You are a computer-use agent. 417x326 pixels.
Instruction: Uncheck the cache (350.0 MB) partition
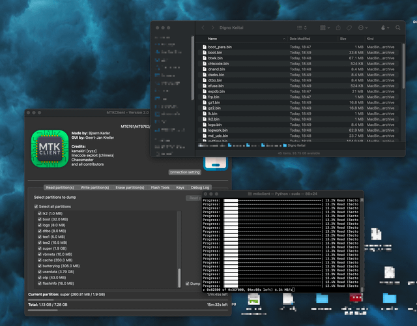click(40, 260)
